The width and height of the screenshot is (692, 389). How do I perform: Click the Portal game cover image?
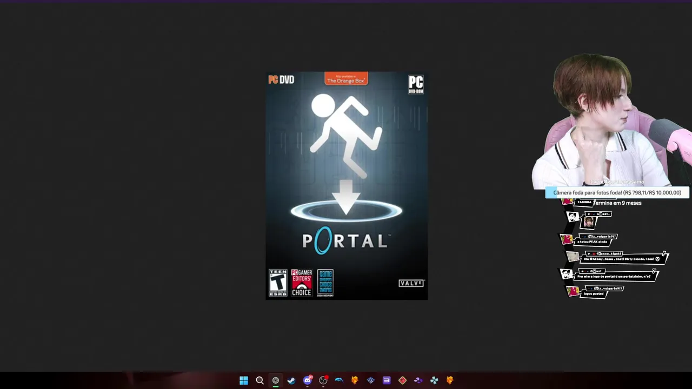347,185
